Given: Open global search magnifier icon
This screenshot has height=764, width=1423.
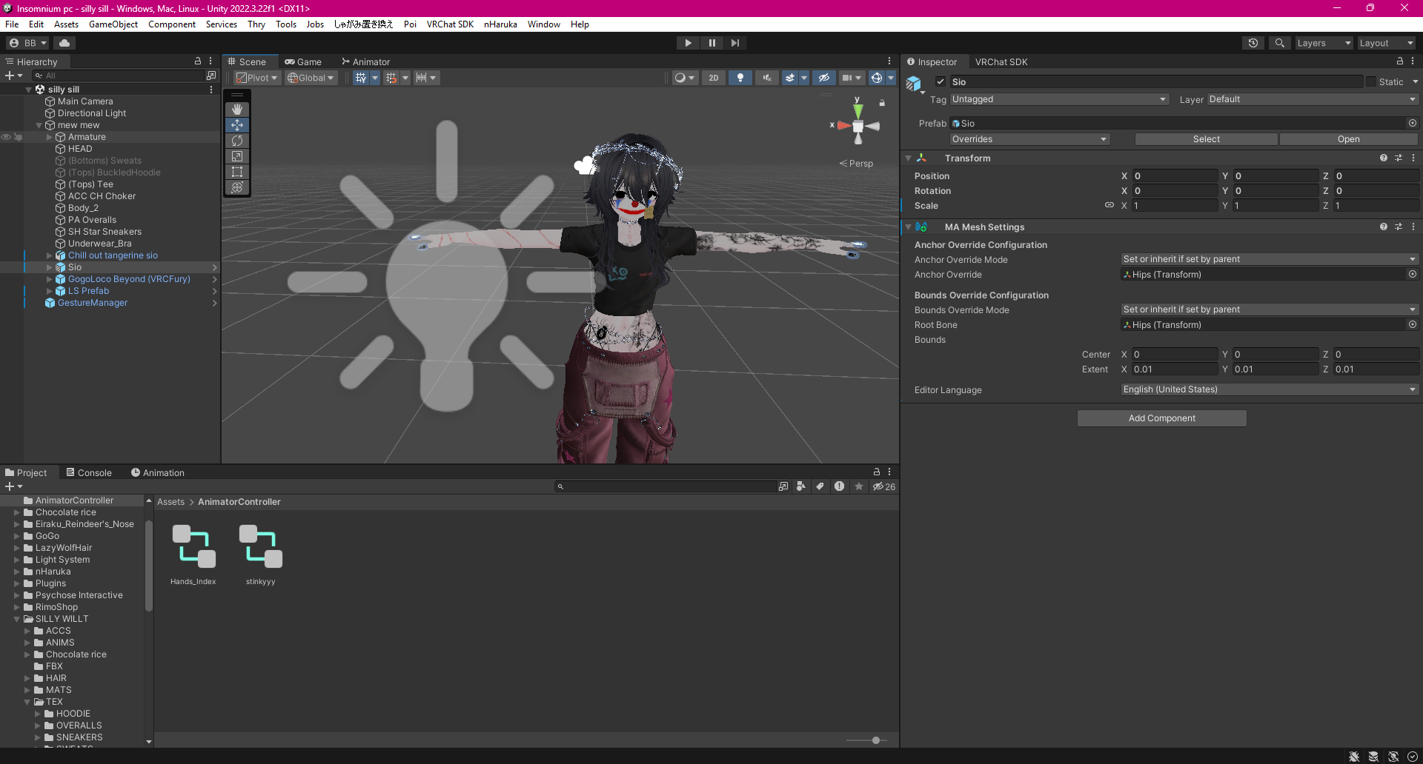Looking at the screenshot, I should point(1279,43).
